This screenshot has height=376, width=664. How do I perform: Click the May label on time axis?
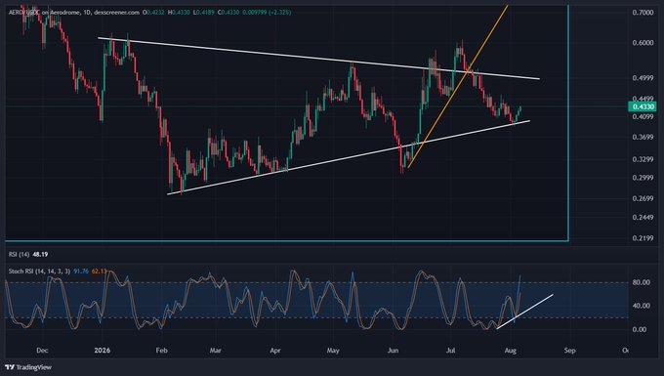click(333, 351)
